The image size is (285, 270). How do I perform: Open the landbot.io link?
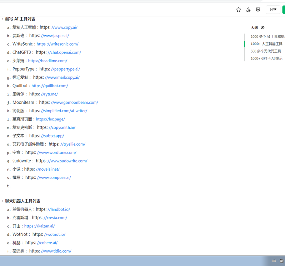click(x=59, y=209)
